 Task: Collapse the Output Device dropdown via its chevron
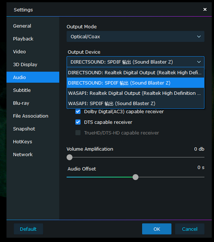(x=199, y=62)
